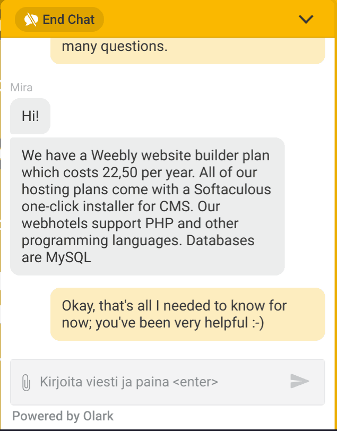The image size is (337, 431).
Task: Click the word Softaculous in the message
Action: (232, 189)
